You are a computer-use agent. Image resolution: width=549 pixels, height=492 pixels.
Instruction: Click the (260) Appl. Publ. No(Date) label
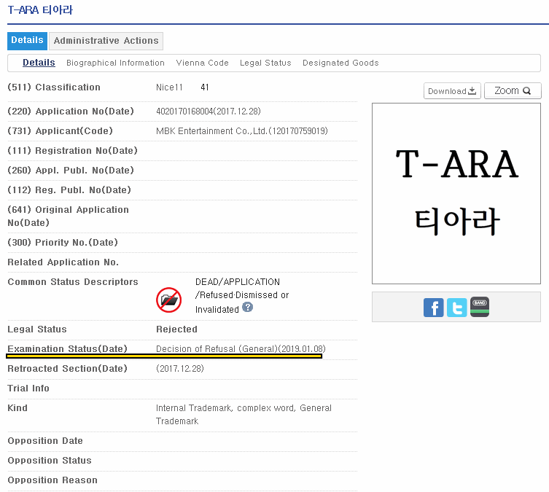tap(71, 171)
